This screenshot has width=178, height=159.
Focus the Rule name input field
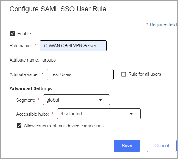pos(73,46)
